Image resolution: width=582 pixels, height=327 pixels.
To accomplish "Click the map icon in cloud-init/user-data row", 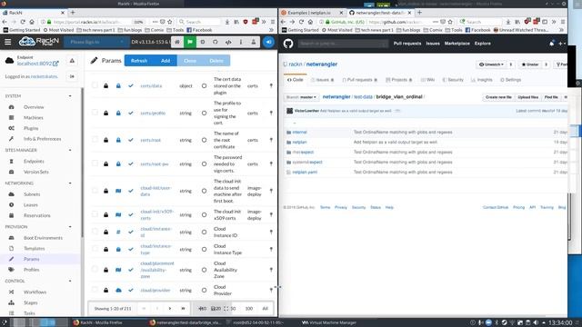I will (x=118, y=191).
